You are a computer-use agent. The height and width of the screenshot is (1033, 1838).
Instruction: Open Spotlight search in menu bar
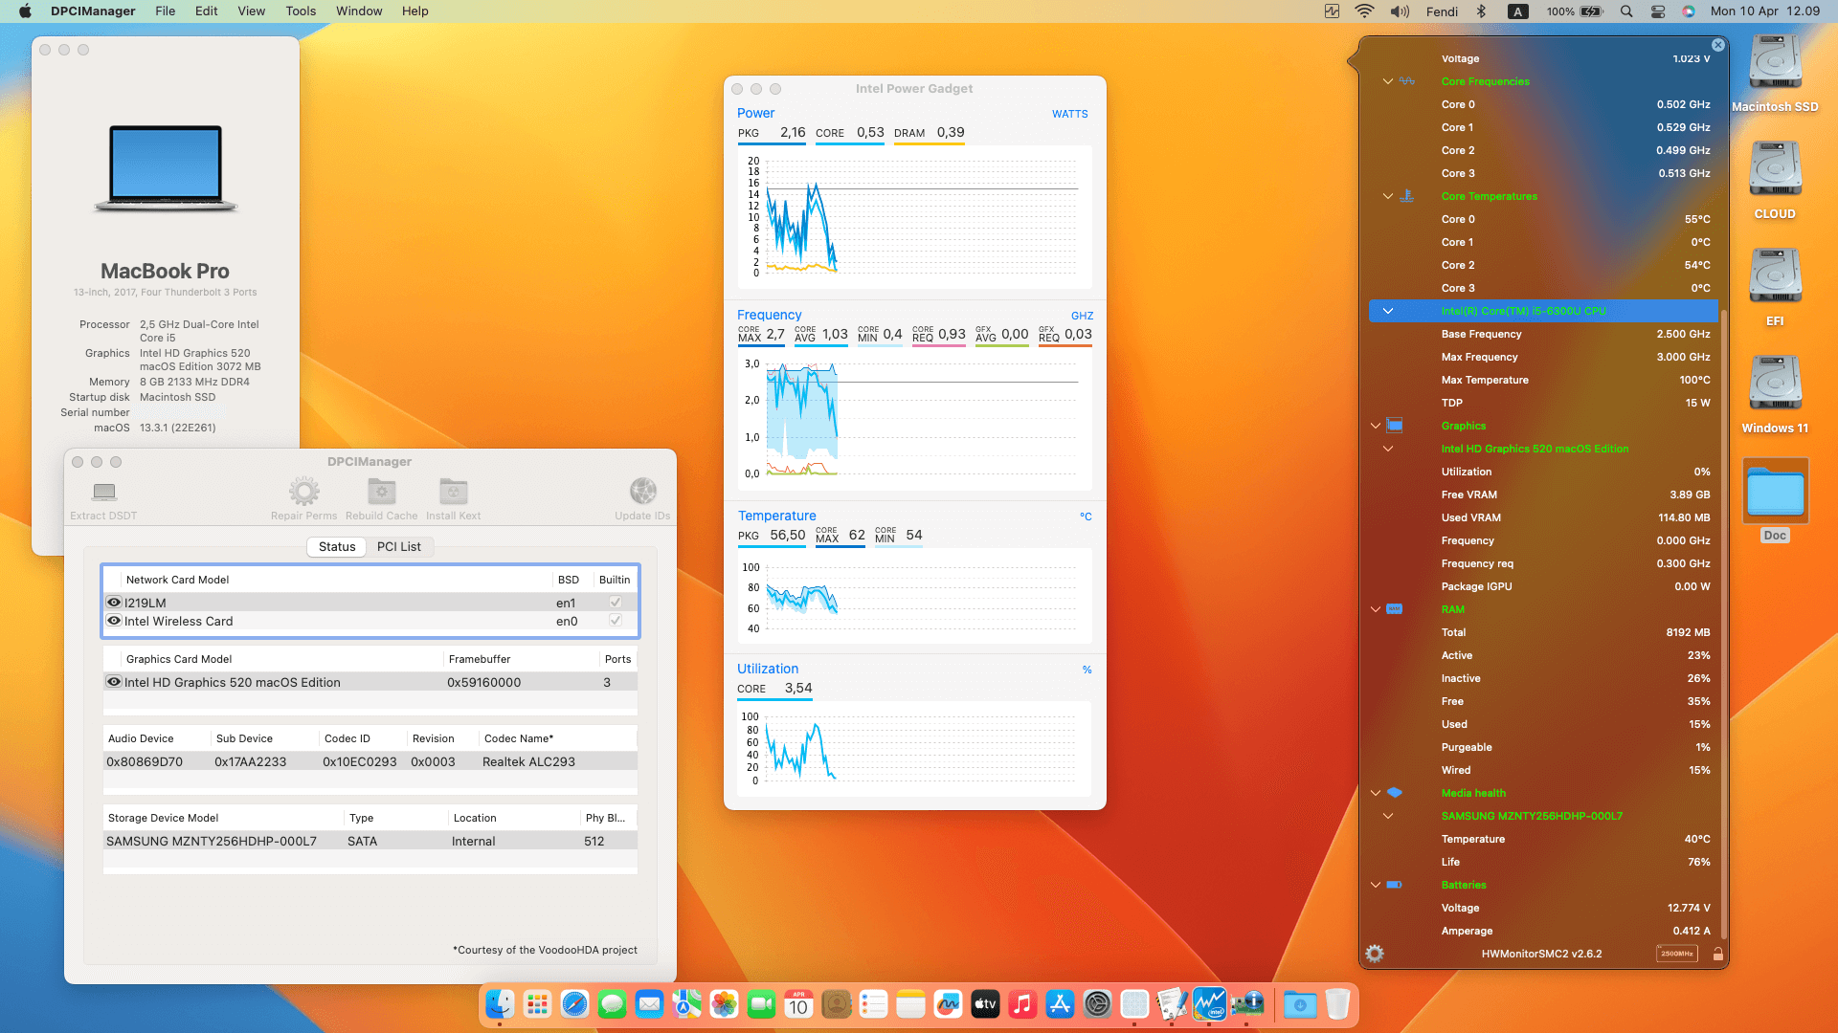1626,11
